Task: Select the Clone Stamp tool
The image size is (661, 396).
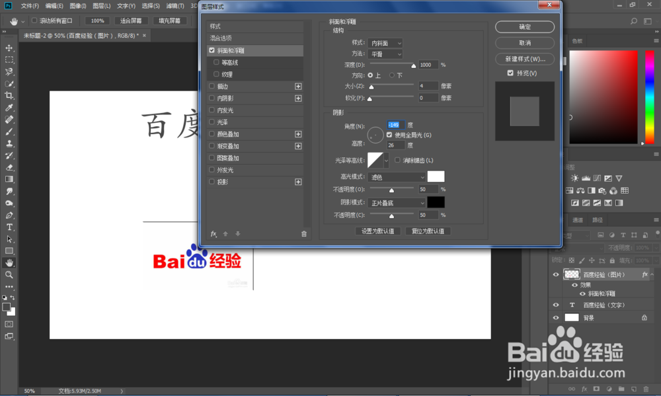Action: tap(9, 143)
